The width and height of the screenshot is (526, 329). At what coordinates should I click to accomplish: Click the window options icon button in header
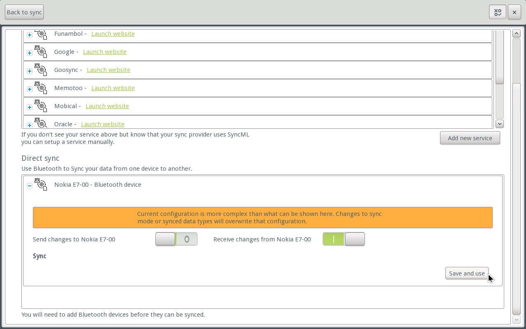[x=498, y=12]
